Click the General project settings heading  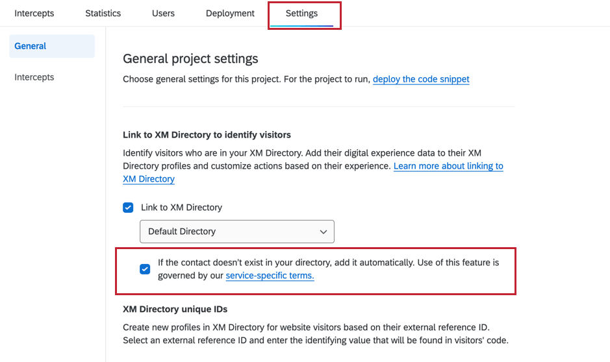coord(190,58)
